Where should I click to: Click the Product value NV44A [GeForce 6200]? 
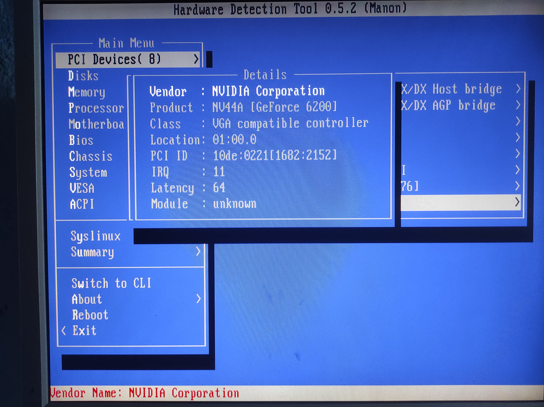point(274,107)
